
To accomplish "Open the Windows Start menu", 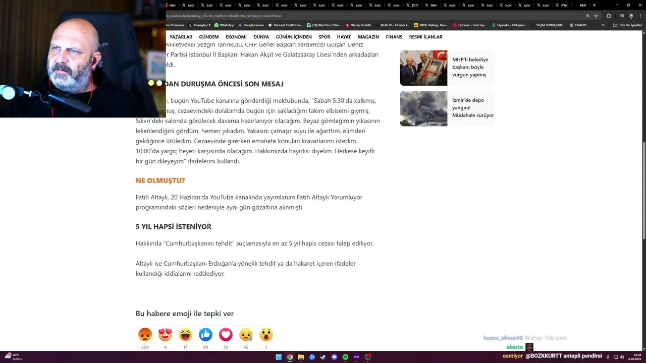I will (x=279, y=357).
